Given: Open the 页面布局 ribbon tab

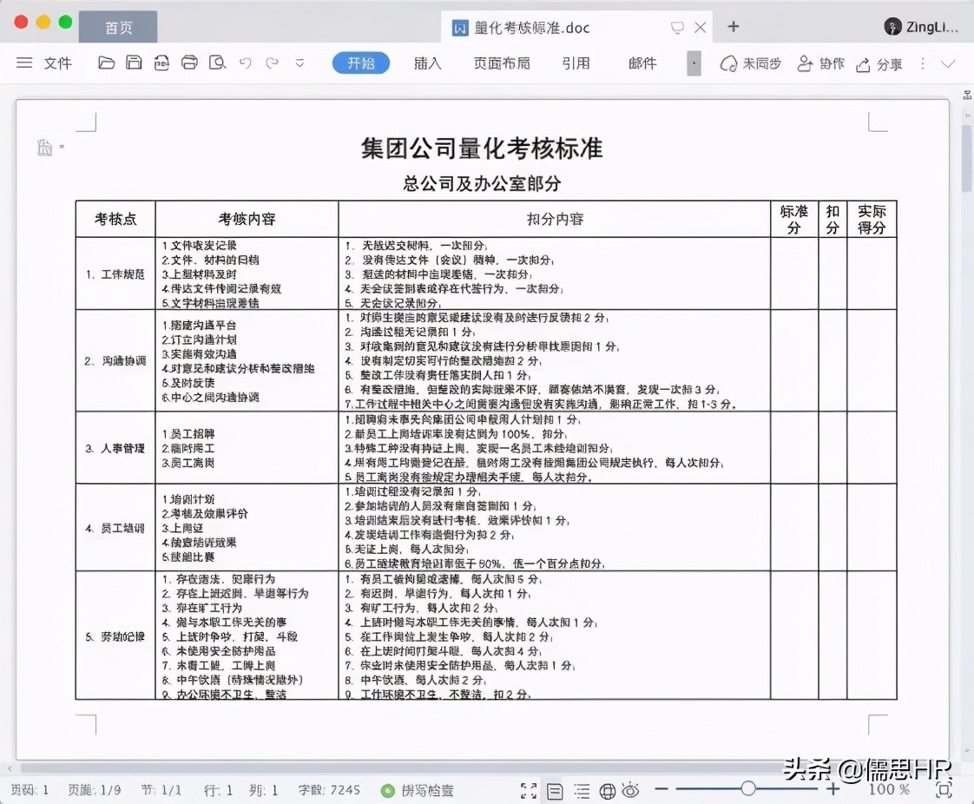Looking at the screenshot, I should coord(502,63).
